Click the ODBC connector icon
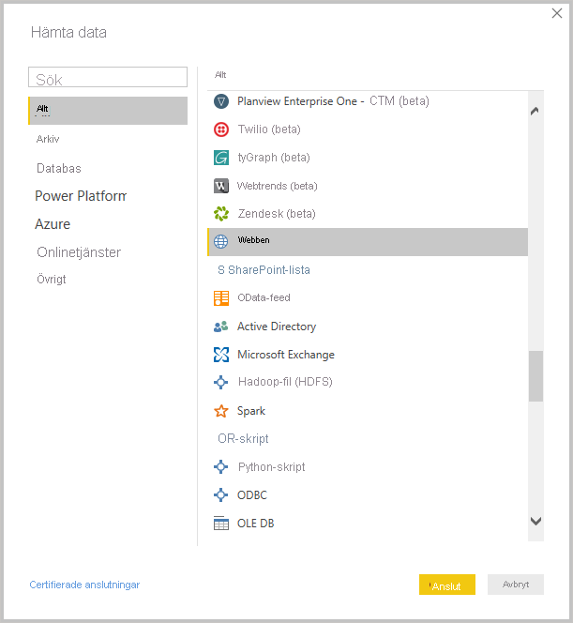This screenshot has height=623, width=573. tap(221, 495)
